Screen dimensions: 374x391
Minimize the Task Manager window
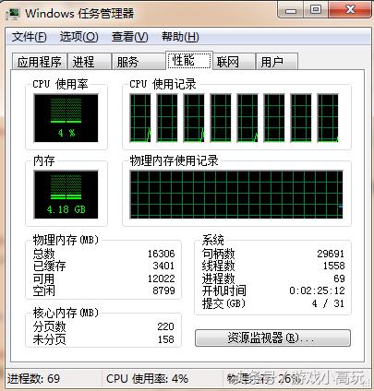pos(291,10)
